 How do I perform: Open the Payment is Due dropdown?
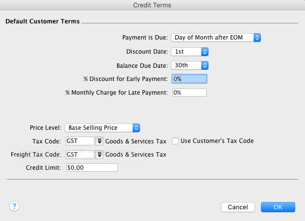(x=215, y=38)
